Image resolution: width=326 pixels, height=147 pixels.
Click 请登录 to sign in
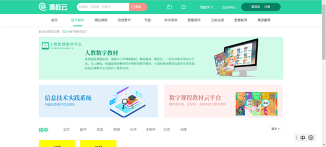coord(256,7)
